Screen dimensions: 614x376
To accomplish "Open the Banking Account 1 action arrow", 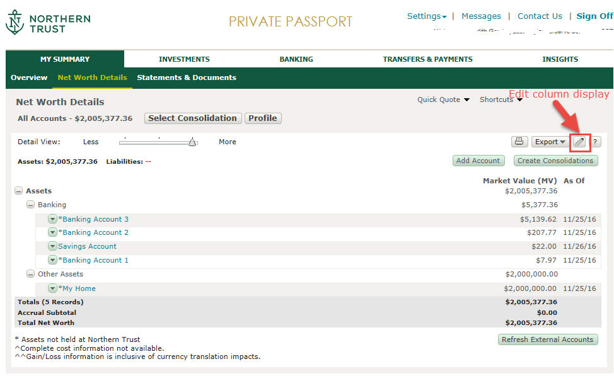I will [52, 259].
